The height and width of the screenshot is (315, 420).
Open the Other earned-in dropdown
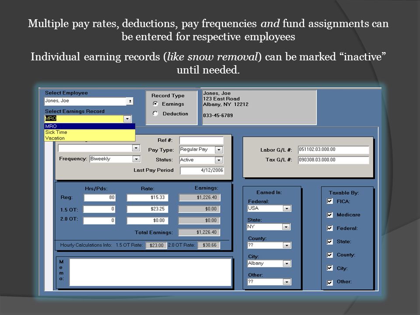287,282
